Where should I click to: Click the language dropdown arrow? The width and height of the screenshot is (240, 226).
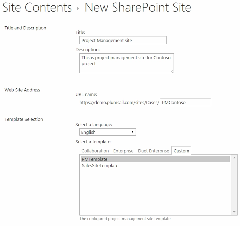(x=132, y=132)
